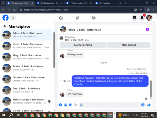The height and width of the screenshot is (118, 157).
Task: Open the three-dot menu beside the blue message
Action: pos(60,81)
